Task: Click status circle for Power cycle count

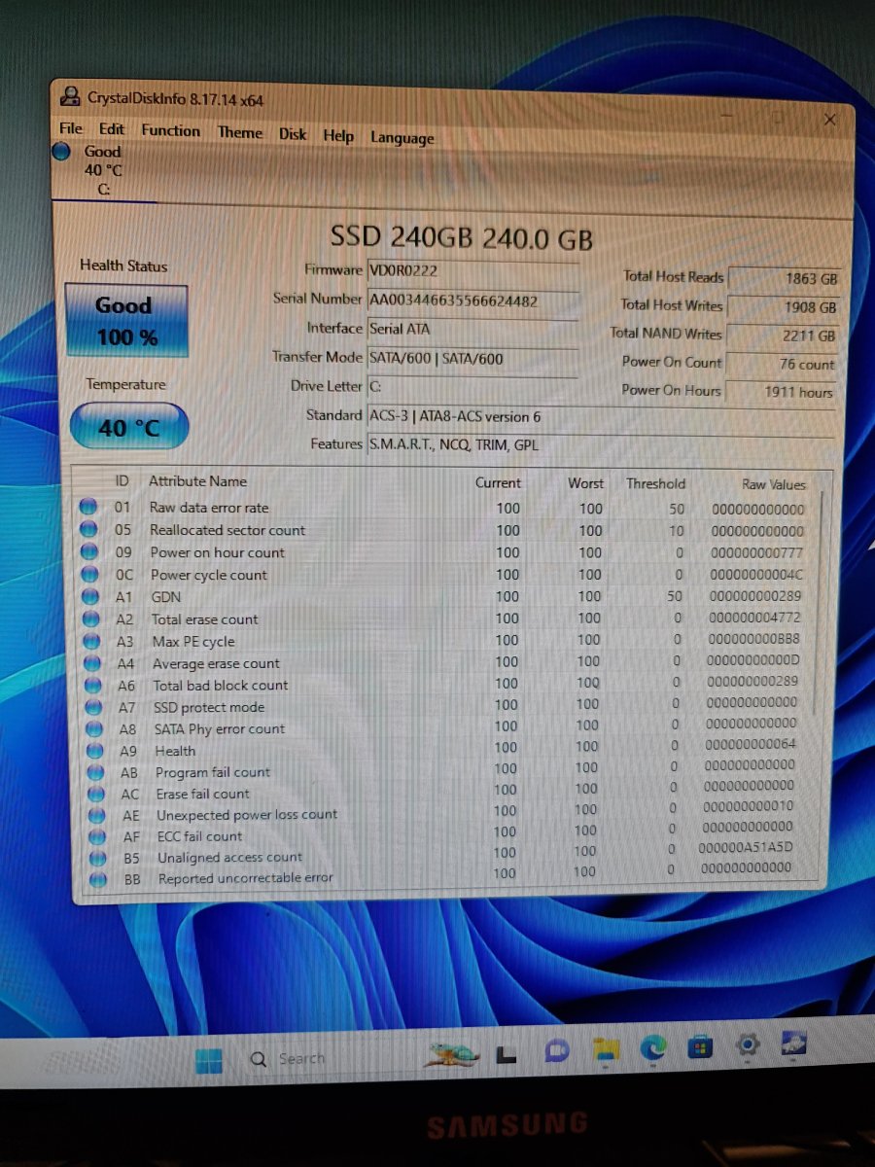Action: (89, 574)
